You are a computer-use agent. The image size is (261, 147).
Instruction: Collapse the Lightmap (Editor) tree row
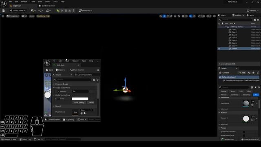point(226,27)
